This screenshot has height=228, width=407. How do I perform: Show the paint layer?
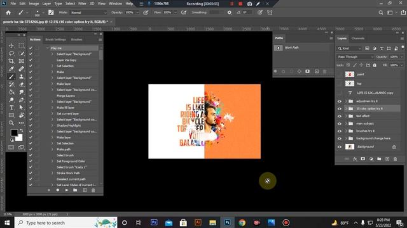pos(339,75)
